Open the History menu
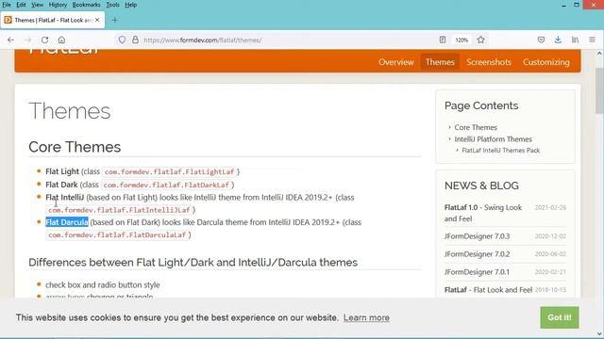Viewport: 604px width, 339px height. [58, 5]
